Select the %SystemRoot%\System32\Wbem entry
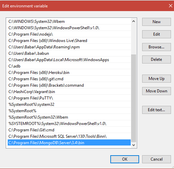The image size is (174, 169). [69, 117]
